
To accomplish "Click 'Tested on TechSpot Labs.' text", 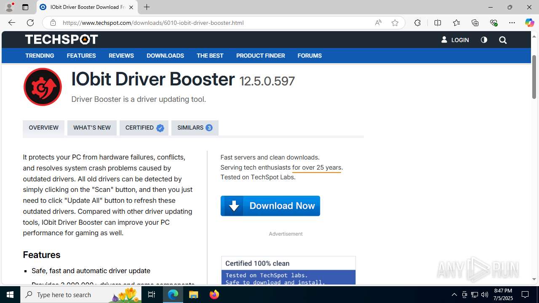I will (x=258, y=177).
